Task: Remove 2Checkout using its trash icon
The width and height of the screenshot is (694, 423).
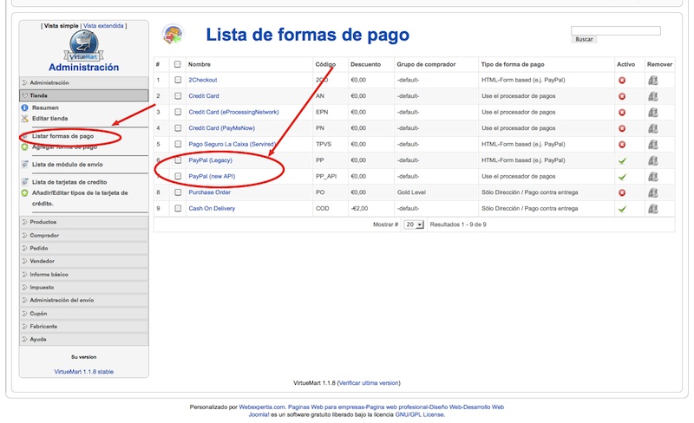Action: (x=653, y=80)
